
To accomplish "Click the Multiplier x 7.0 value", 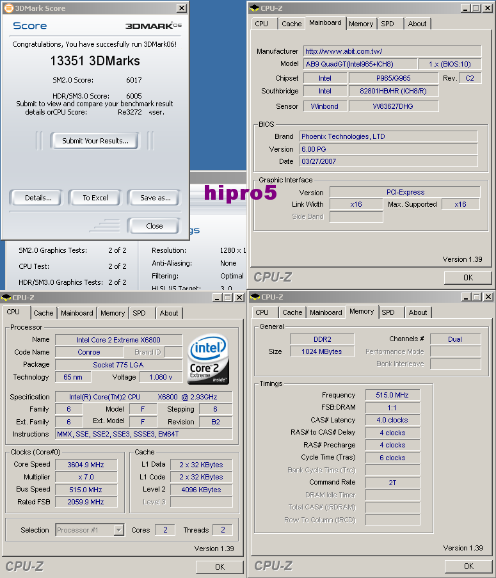I will point(86,477).
